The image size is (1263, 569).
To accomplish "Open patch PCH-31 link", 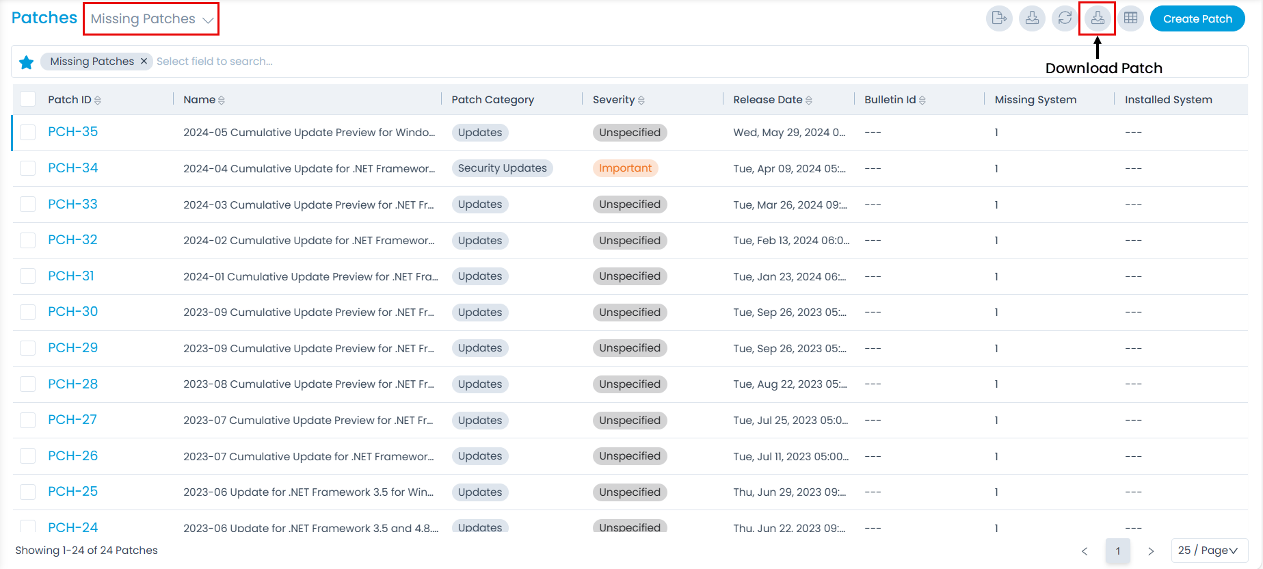I will pos(71,276).
